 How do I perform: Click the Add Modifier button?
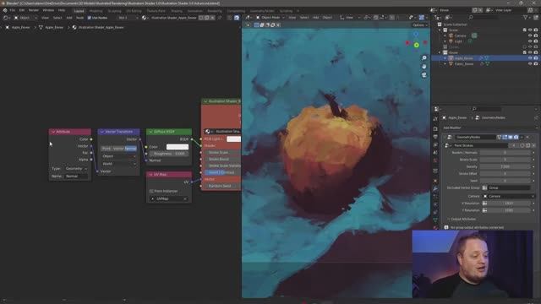click(489, 128)
